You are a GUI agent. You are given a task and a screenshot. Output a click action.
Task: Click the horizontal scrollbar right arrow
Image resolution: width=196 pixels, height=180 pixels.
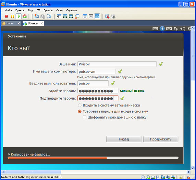188,172
